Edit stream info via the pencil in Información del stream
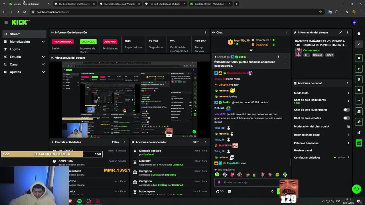The height and width of the screenshot is (205, 365). click(x=340, y=32)
